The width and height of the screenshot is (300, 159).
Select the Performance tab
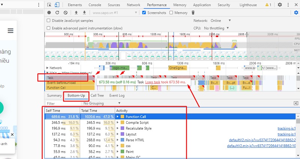(x=157, y=5)
